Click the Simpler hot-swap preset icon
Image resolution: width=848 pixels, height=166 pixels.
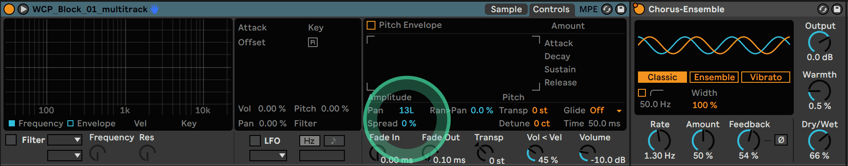(x=607, y=9)
